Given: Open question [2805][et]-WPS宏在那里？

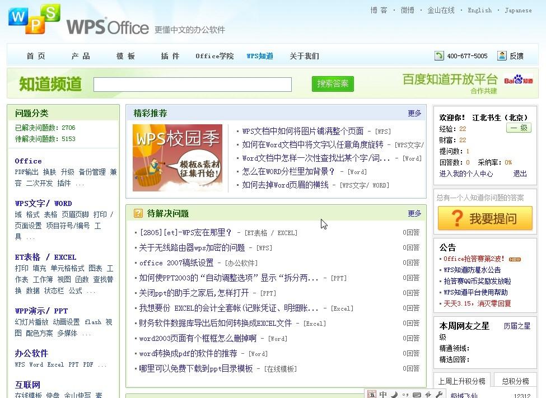Looking at the screenshot, I should pyautogui.click(x=185, y=232).
